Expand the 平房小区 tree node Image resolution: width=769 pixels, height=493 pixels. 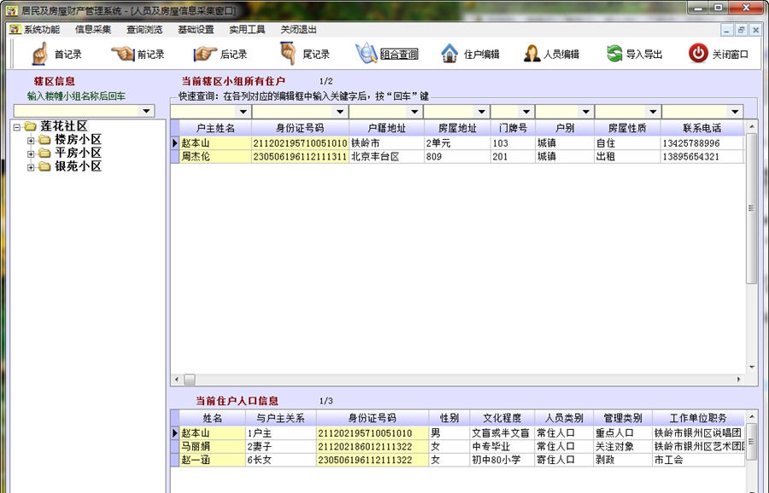click(32, 154)
